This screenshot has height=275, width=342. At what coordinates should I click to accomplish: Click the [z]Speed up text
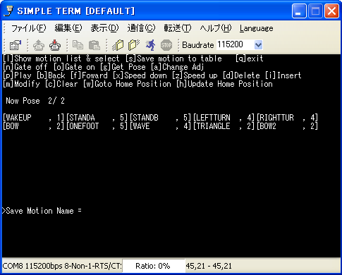point(195,75)
